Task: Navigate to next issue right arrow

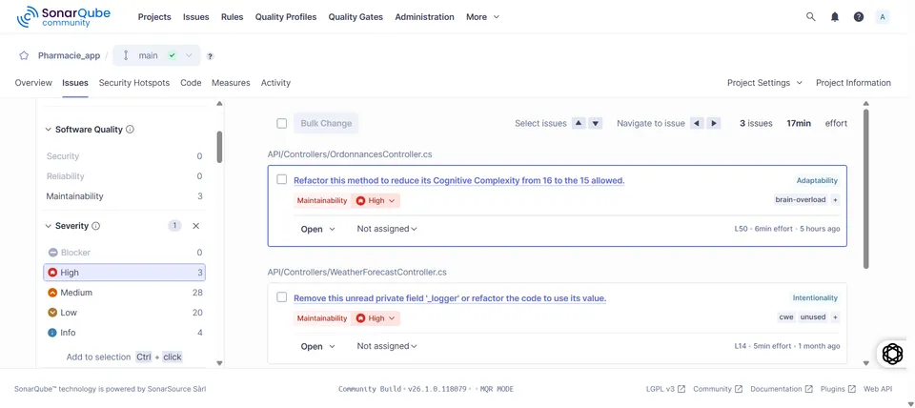Action: point(714,123)
